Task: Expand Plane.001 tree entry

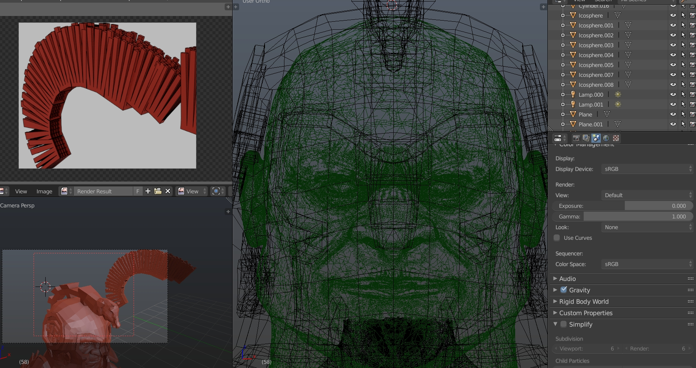Action: (563, 124)
